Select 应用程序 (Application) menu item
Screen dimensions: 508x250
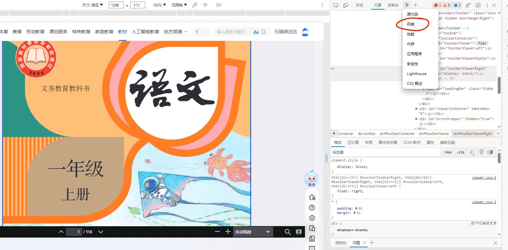click(x=414, y=54)
